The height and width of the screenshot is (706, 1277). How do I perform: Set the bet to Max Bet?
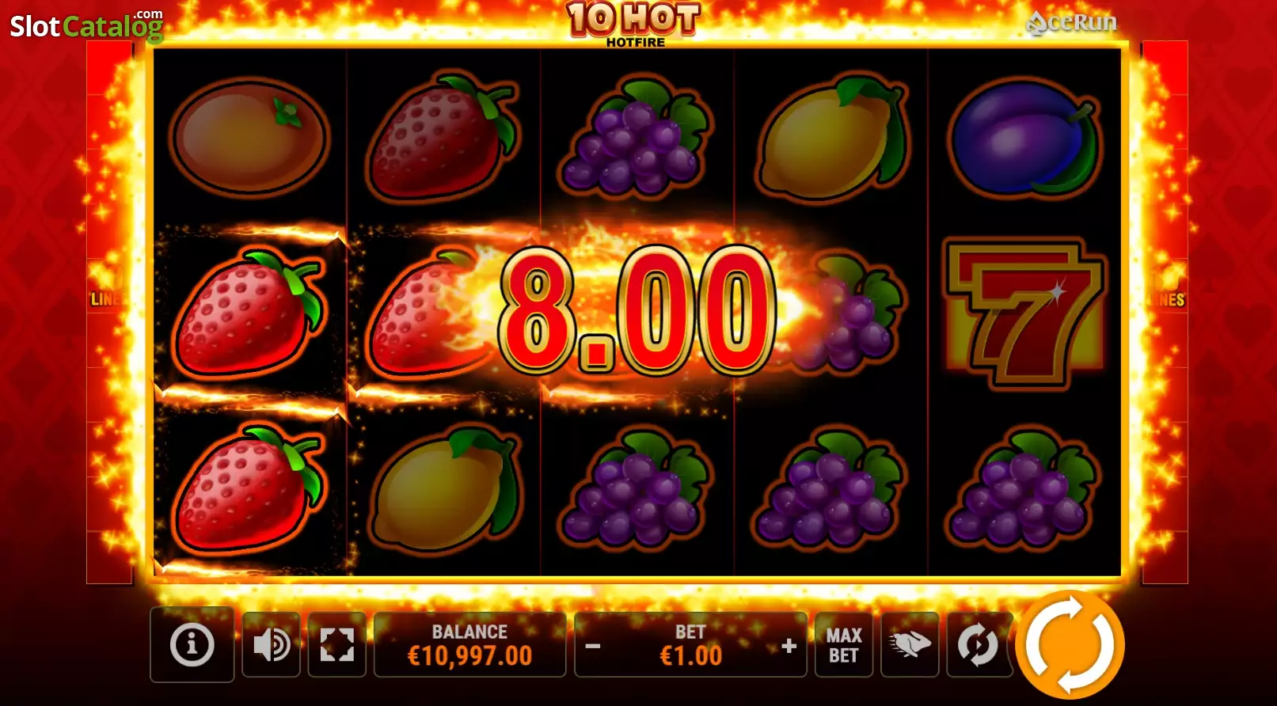pos(844,645)
